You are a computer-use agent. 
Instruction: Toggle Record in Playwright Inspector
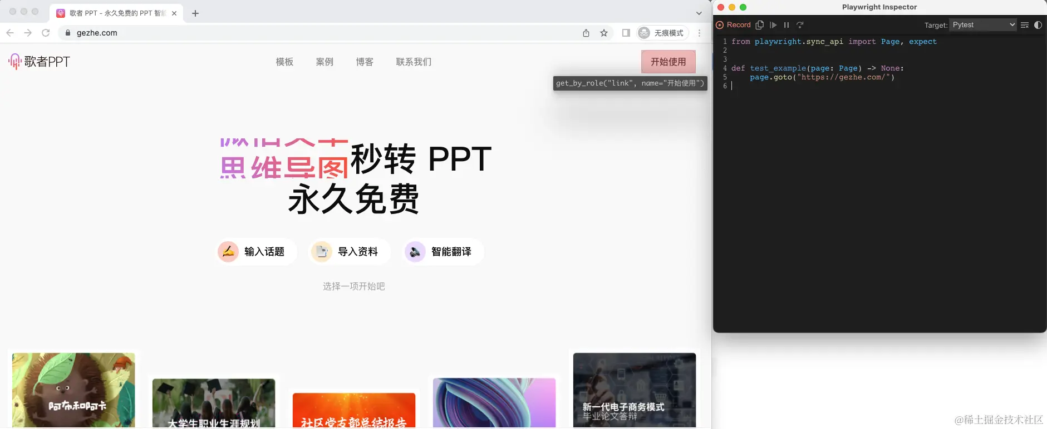pos(734,25)
